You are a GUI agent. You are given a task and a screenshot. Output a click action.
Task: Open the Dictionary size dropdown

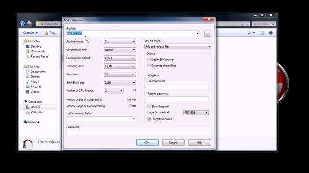[x=120, y=66]
